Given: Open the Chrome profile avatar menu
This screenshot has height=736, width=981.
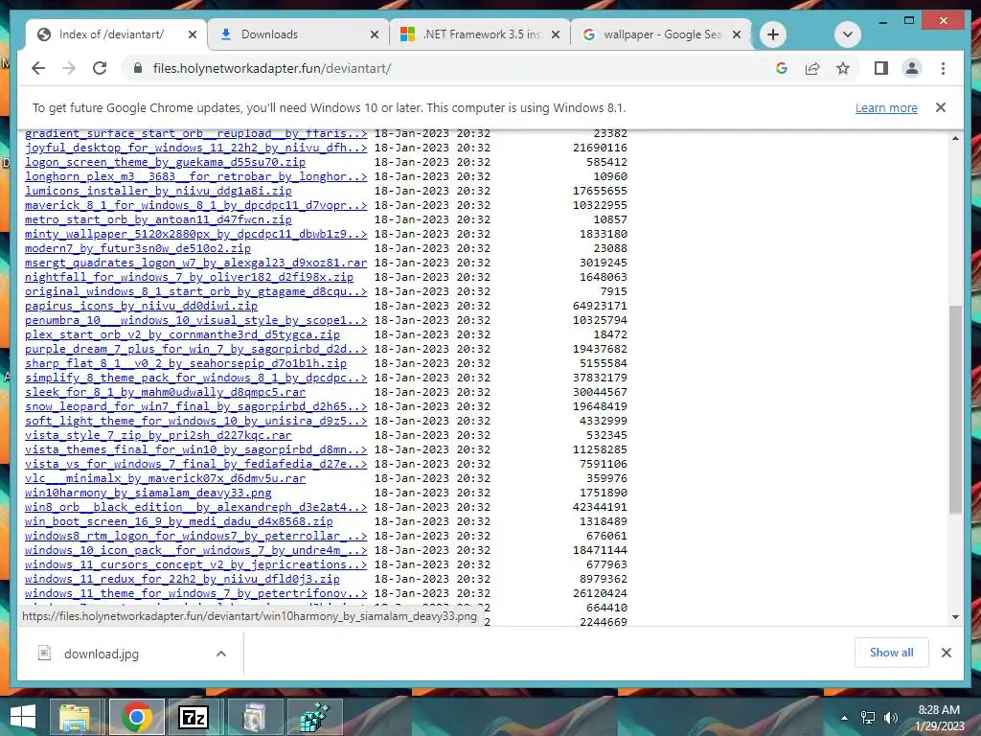Looking at the screenshot, I should point(912,68).
